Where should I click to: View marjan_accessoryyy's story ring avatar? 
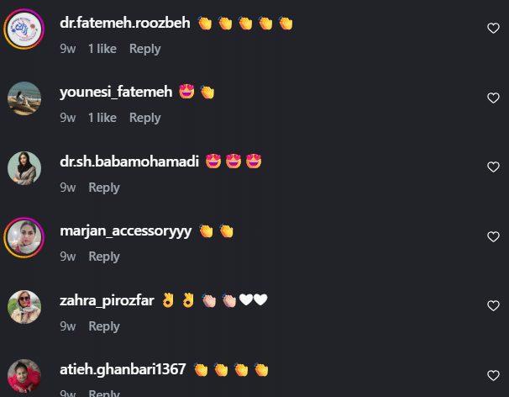(x=24, y=238)
